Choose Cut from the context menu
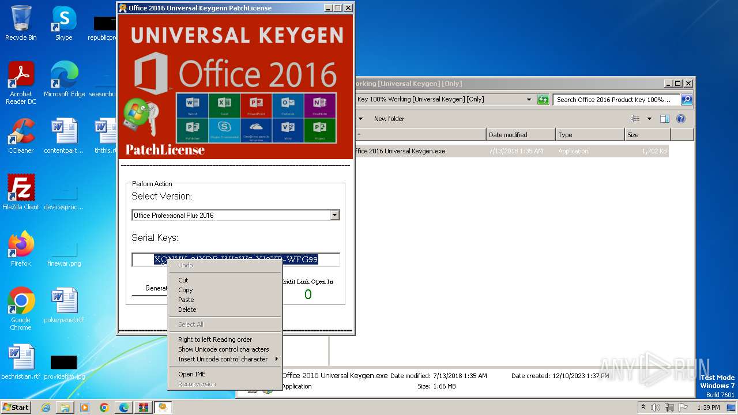 tap(224, 280)
